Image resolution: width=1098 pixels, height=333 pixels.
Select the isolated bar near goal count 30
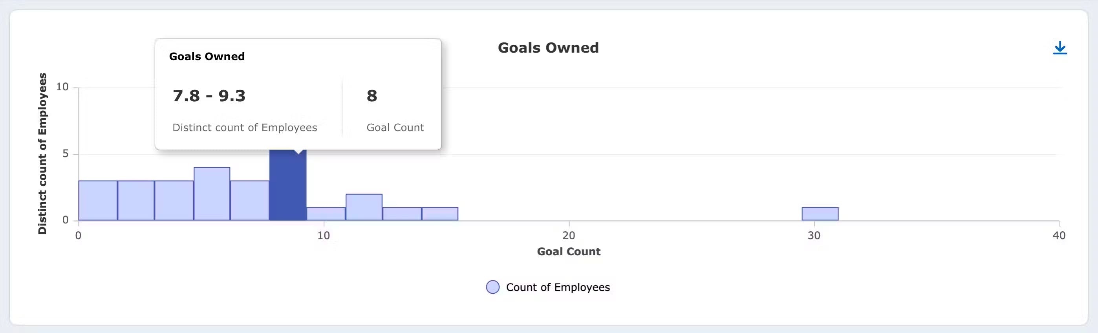point(820,214)
